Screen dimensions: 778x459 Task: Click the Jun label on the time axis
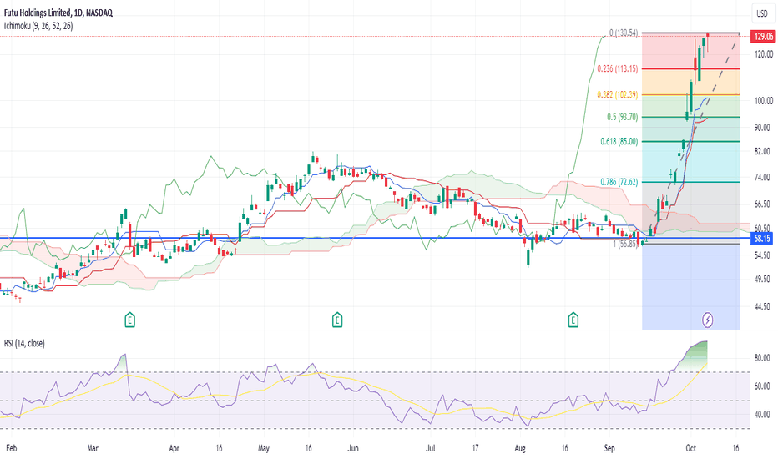[353, 448]
